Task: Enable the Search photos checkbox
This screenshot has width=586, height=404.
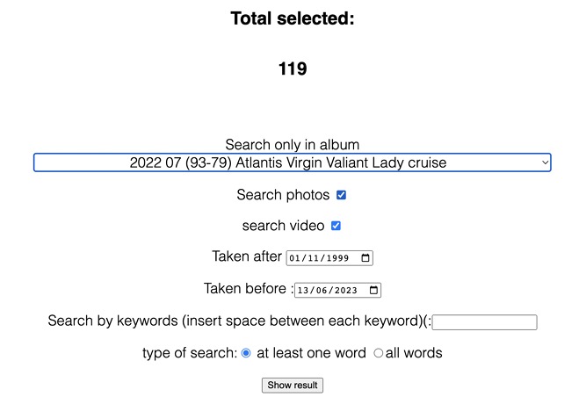Action: [342, 195]
